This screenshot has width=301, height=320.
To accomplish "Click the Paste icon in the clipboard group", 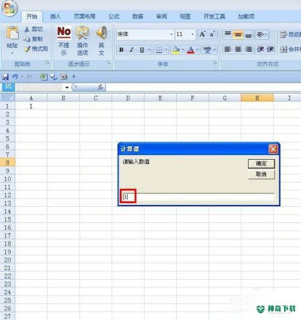I will click(12, 33).
